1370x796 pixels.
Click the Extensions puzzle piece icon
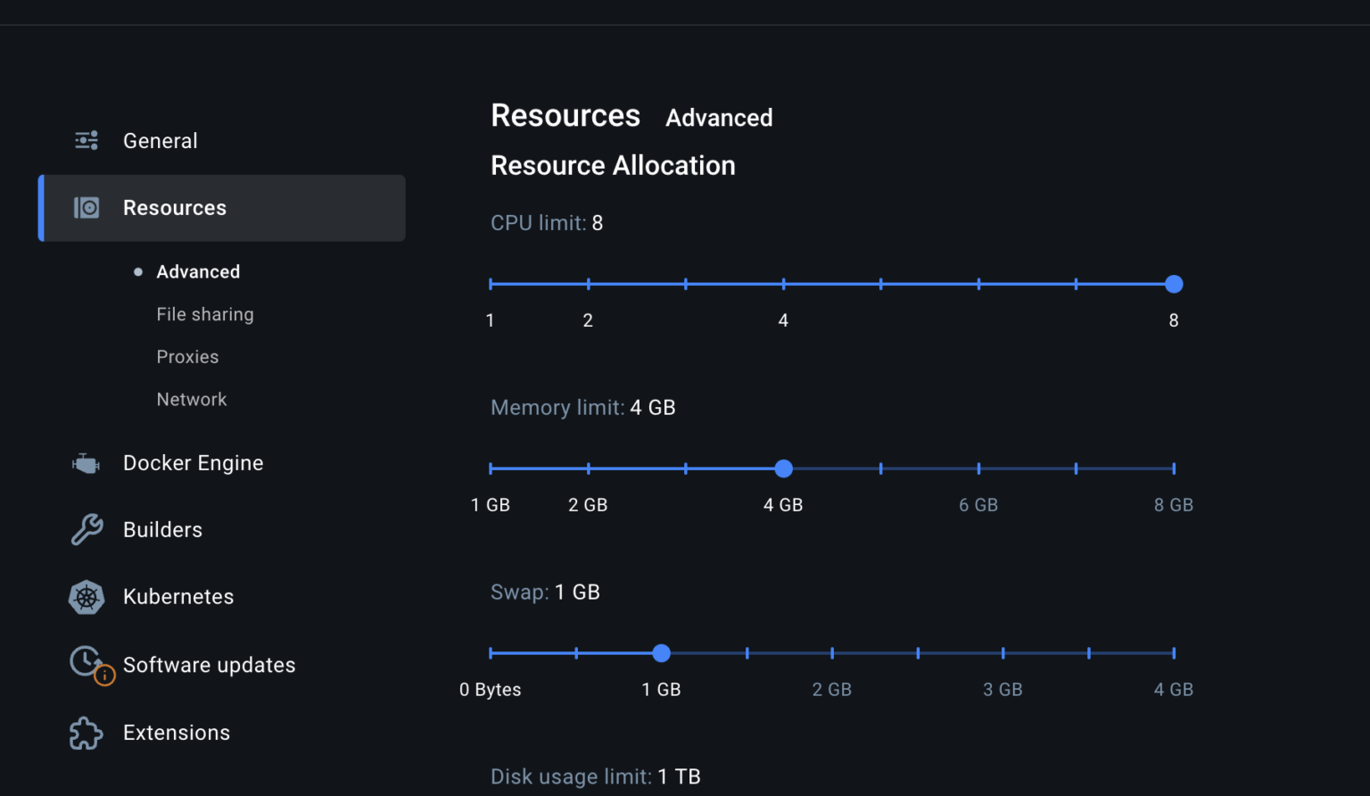pyautogui.click(x=86, y=733)
